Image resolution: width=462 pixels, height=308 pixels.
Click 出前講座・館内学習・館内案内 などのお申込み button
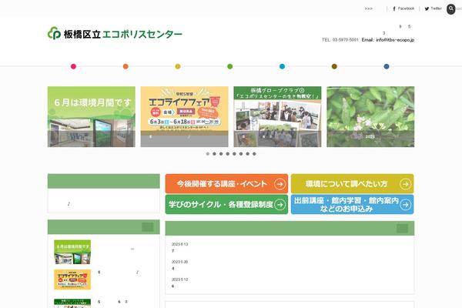[353, 204]
